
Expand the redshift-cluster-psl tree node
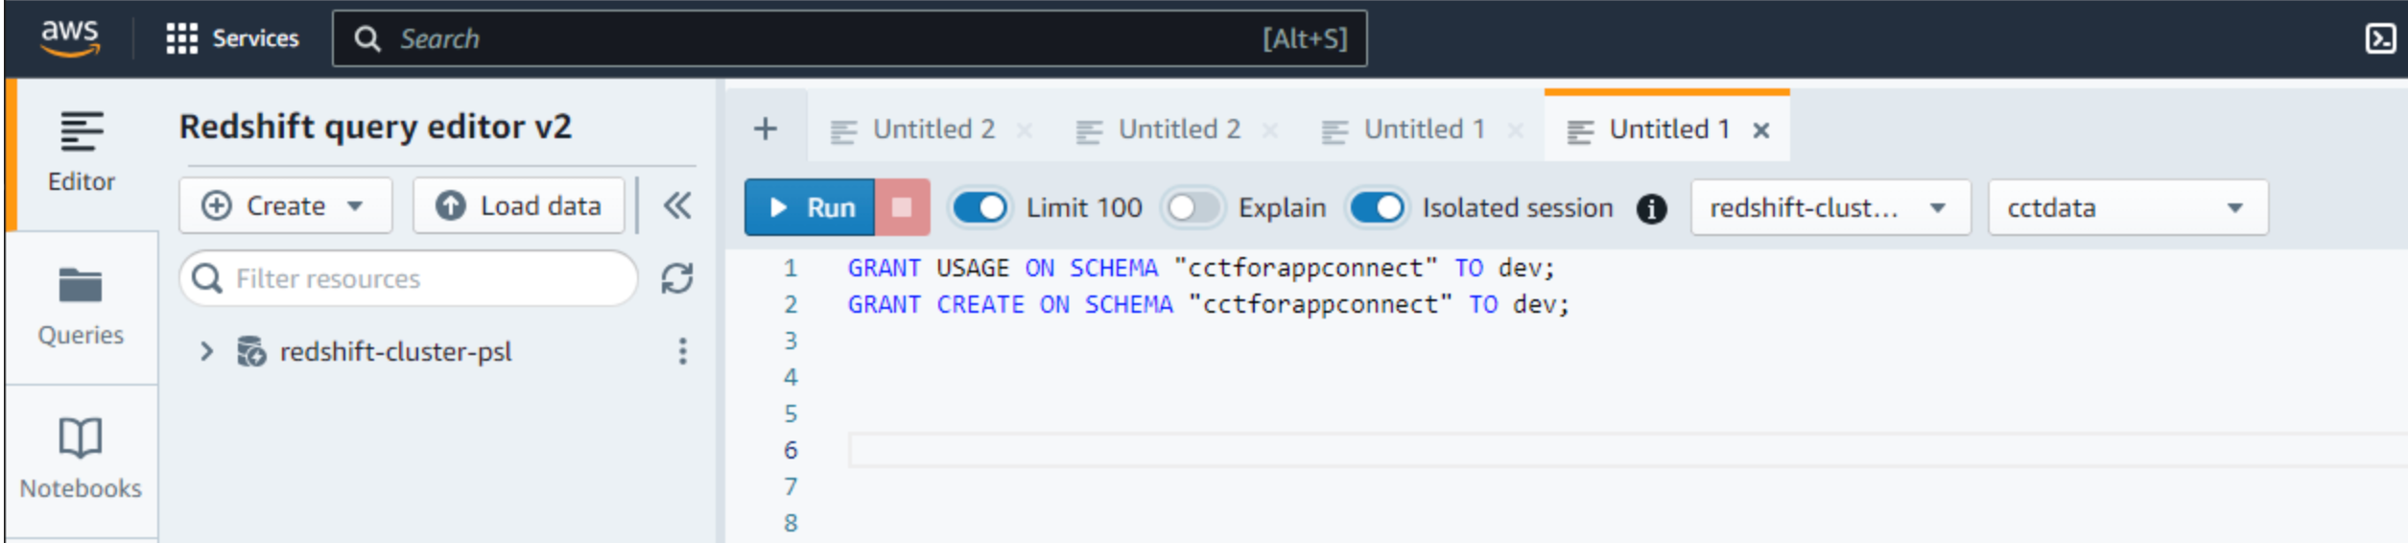[206, 351]
